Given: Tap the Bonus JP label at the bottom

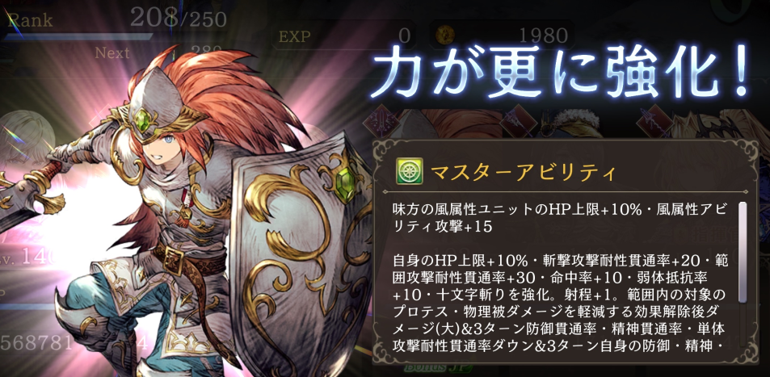Looking at the screenshot, I should pos(438,367).
